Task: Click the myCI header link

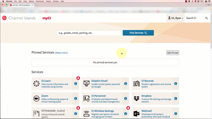Action: click(47, 18)
